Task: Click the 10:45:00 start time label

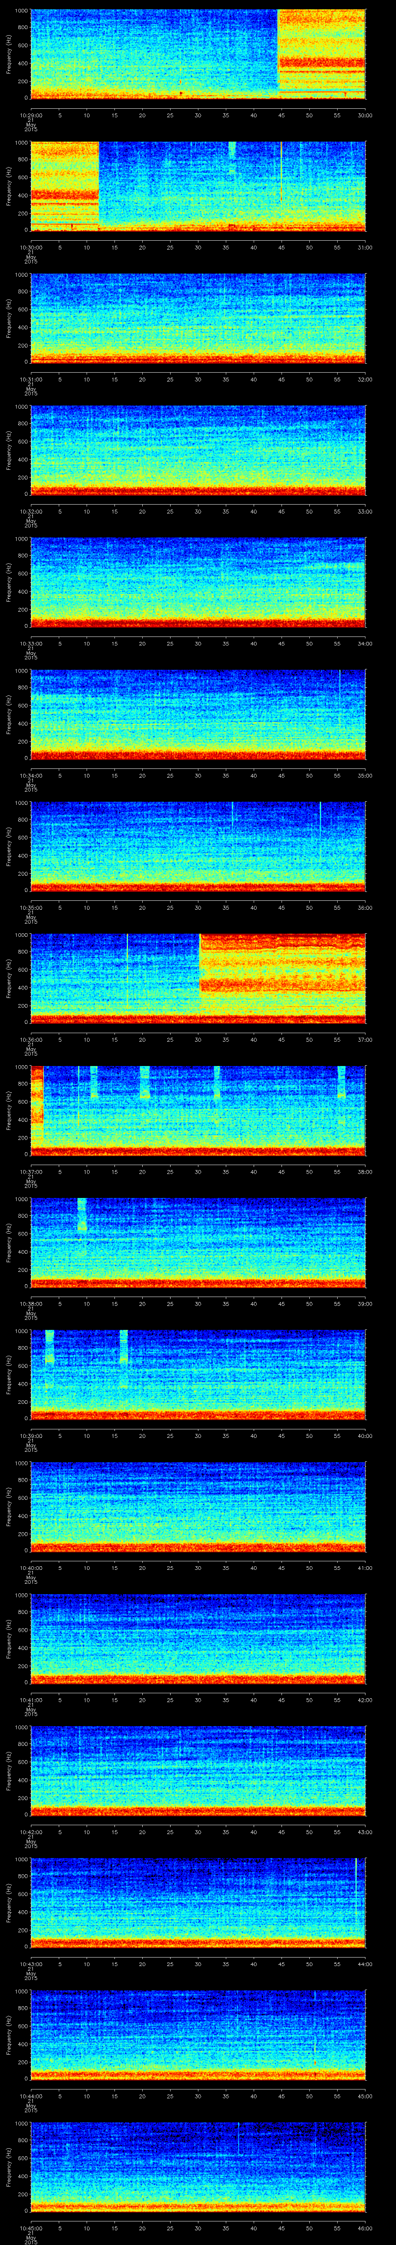Action: pyautogui.click(x=31, y=2228)
